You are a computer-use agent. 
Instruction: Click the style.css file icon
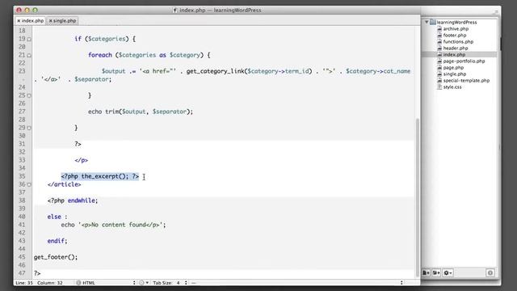click(x=439, y=87)
